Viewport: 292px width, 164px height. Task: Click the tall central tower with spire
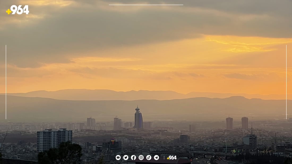[138, 119]
